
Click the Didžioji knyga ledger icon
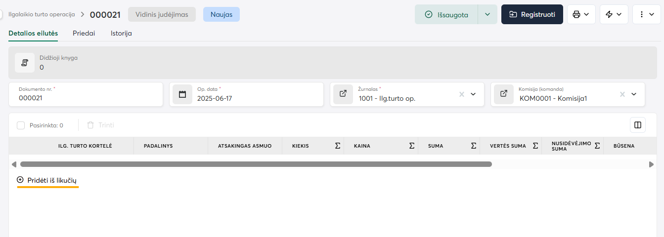[25, 63]
